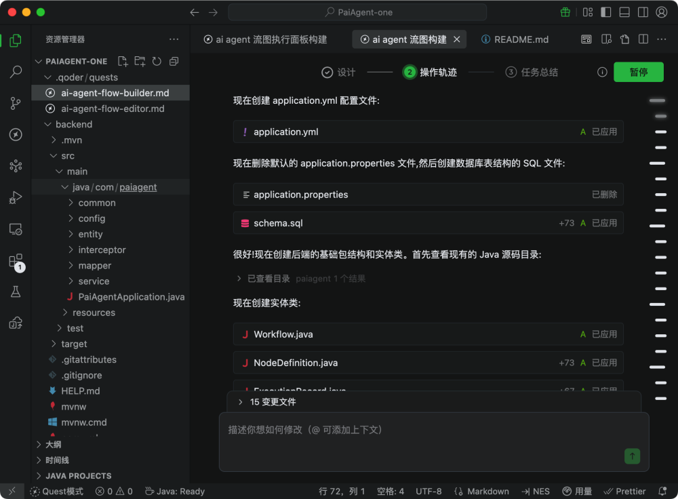
Task: Expand the 15 变更文件 list
Action: [x=275, y=401]
